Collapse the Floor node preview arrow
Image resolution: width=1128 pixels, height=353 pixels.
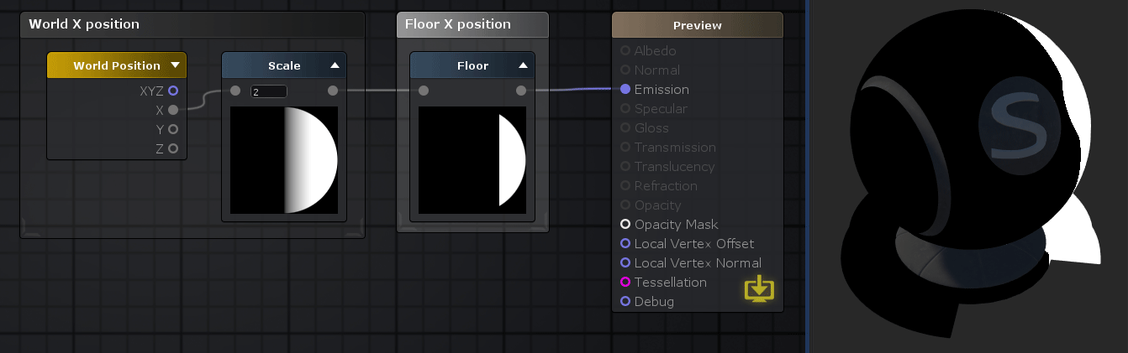pos(523,65)
